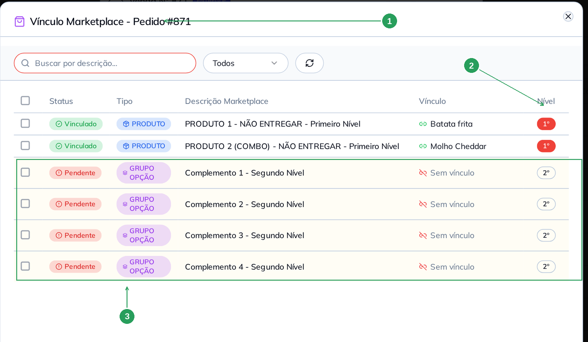Focus the Buscar por descrição field
The height and width of the screenshot is (342, 588).
pos(105,63)
